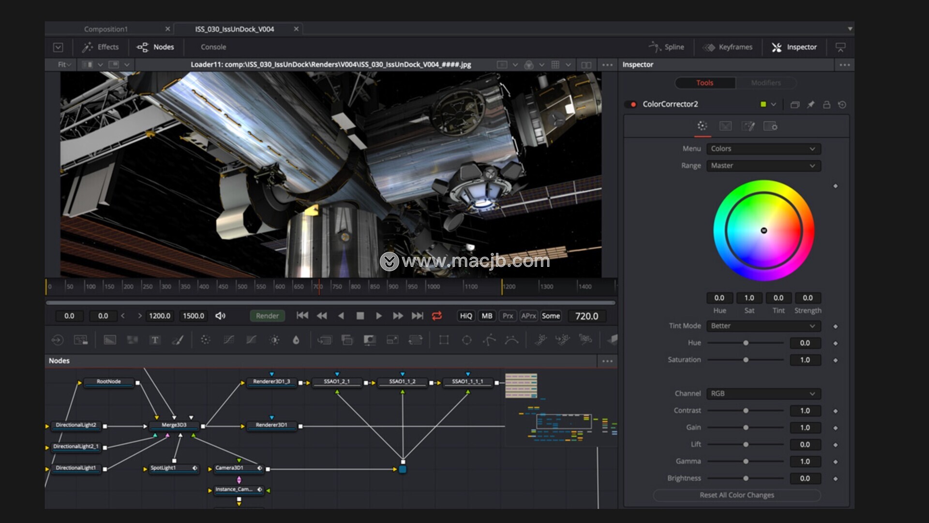Add an Ellipse mask tool
The height and width of the screenshot is (523, 929).
point(466,340)
